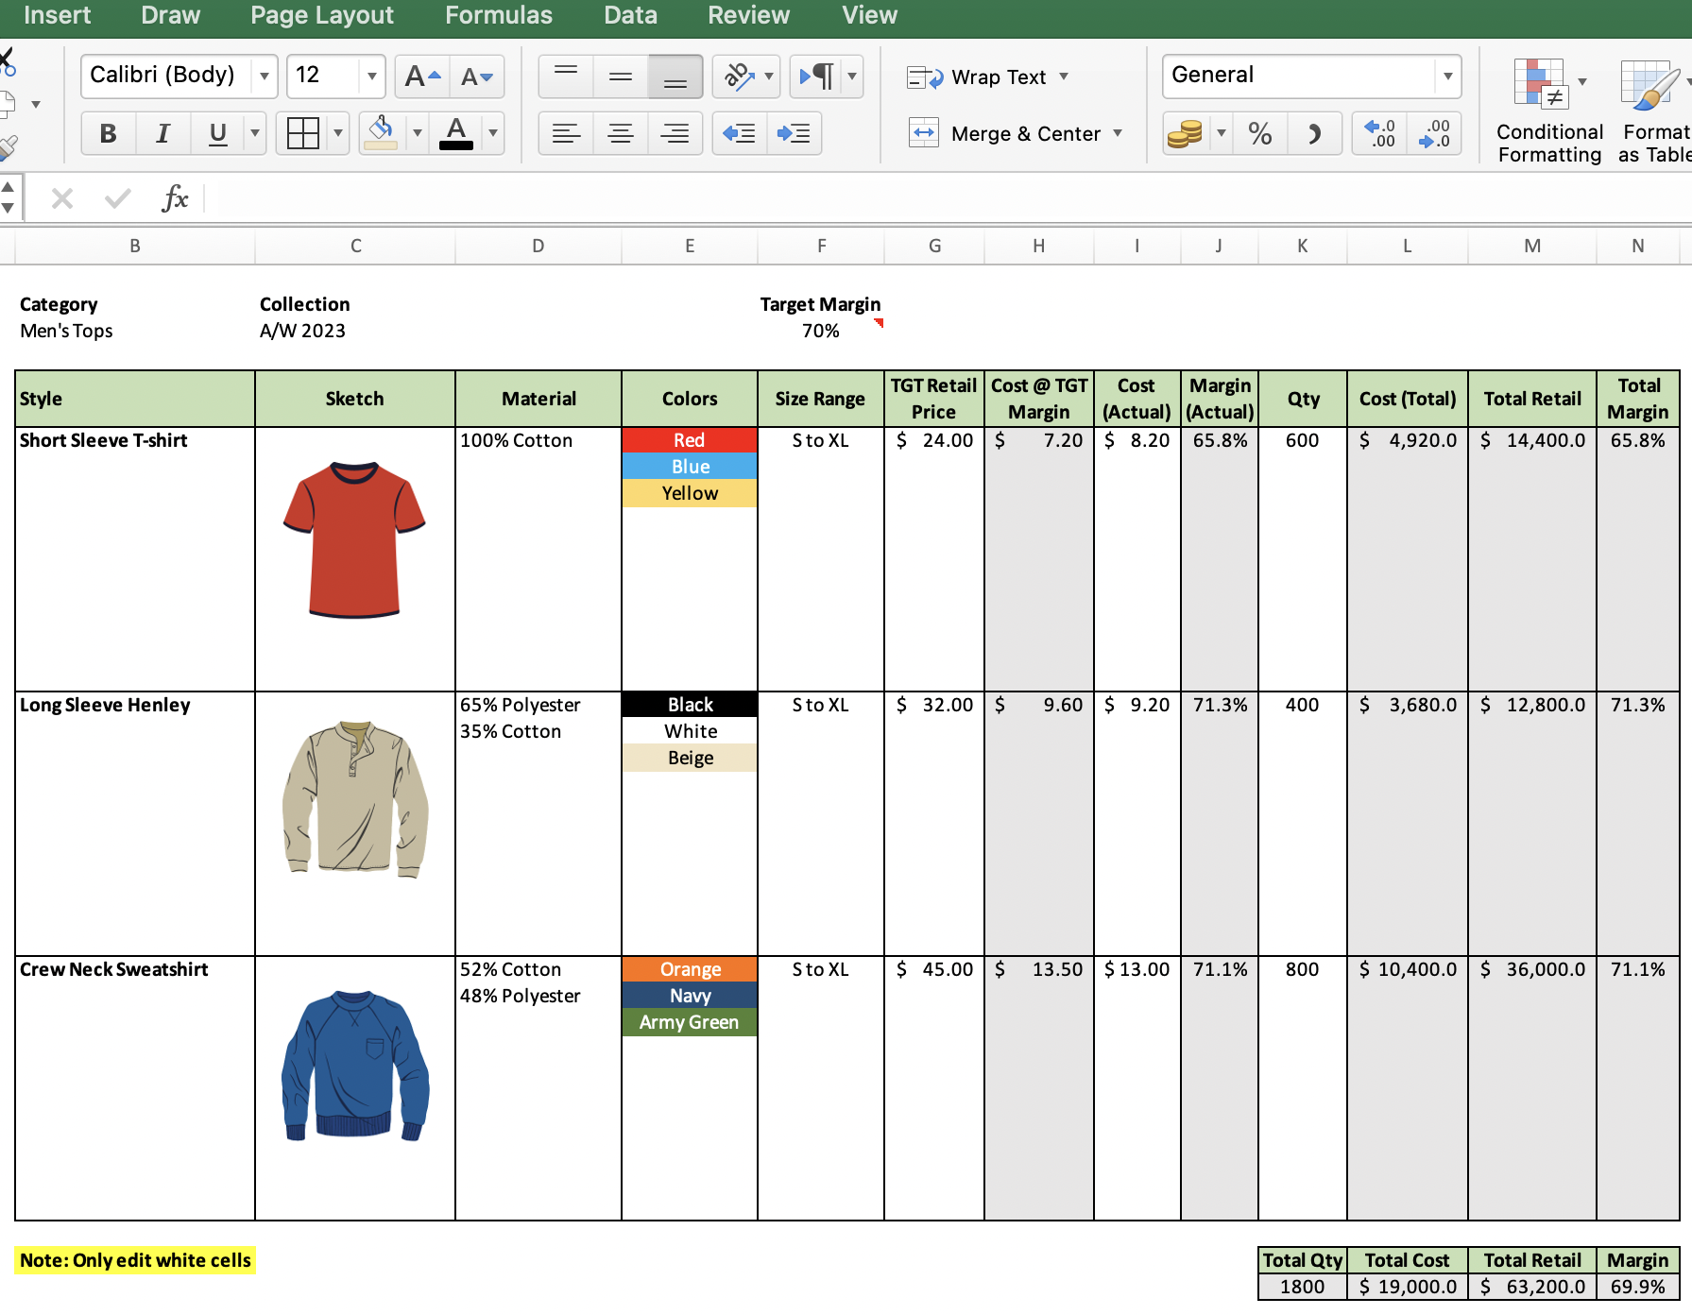Select the Army Green color cell
Screen dimensions: 1692x1315
(x=689, y=1022)
